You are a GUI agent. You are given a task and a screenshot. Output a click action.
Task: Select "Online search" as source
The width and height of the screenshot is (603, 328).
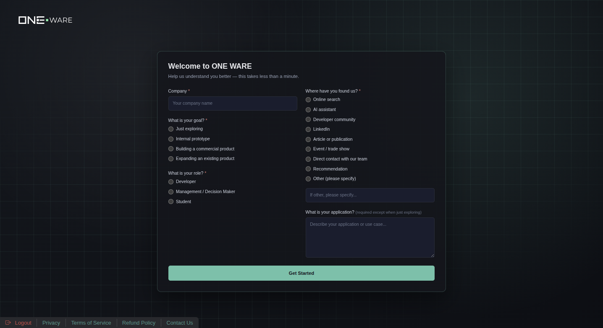pos(308,100)
